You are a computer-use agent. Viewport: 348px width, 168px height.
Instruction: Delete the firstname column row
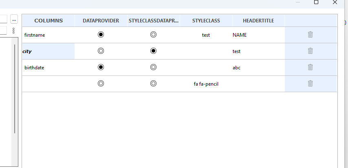310,34
